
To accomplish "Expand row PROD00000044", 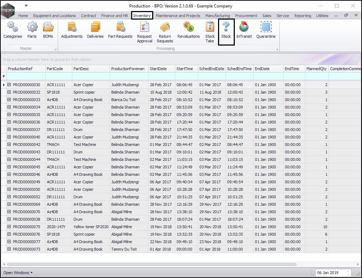I will (x=9, y=159).
